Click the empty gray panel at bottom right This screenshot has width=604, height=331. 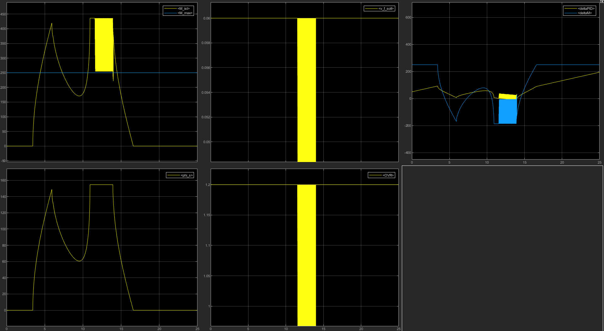tap(502, 248)
